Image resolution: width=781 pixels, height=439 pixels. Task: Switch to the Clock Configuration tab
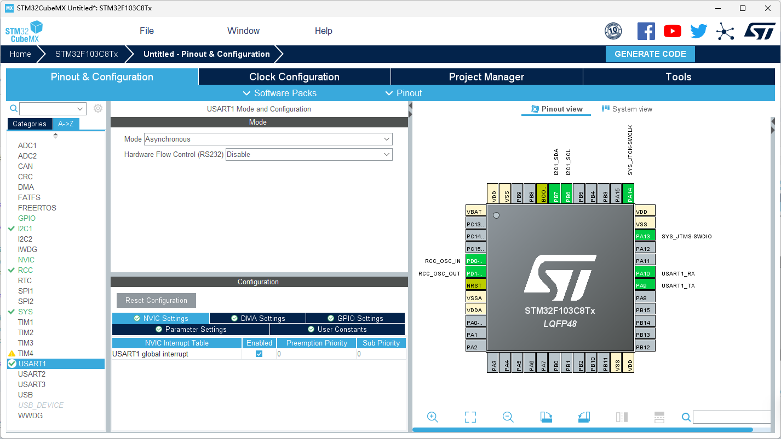[294, 77]
